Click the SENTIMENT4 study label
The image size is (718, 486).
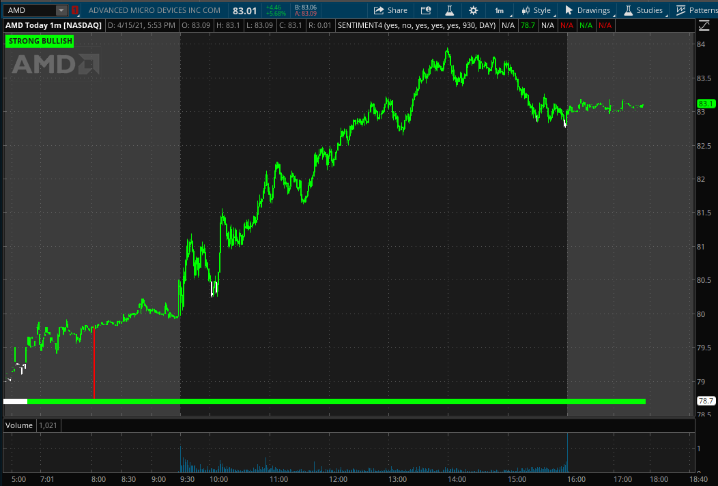(417, 25)
